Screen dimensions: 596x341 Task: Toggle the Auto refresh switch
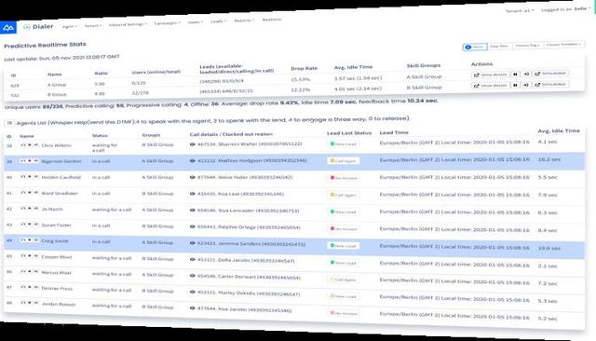tap(475, 47)
